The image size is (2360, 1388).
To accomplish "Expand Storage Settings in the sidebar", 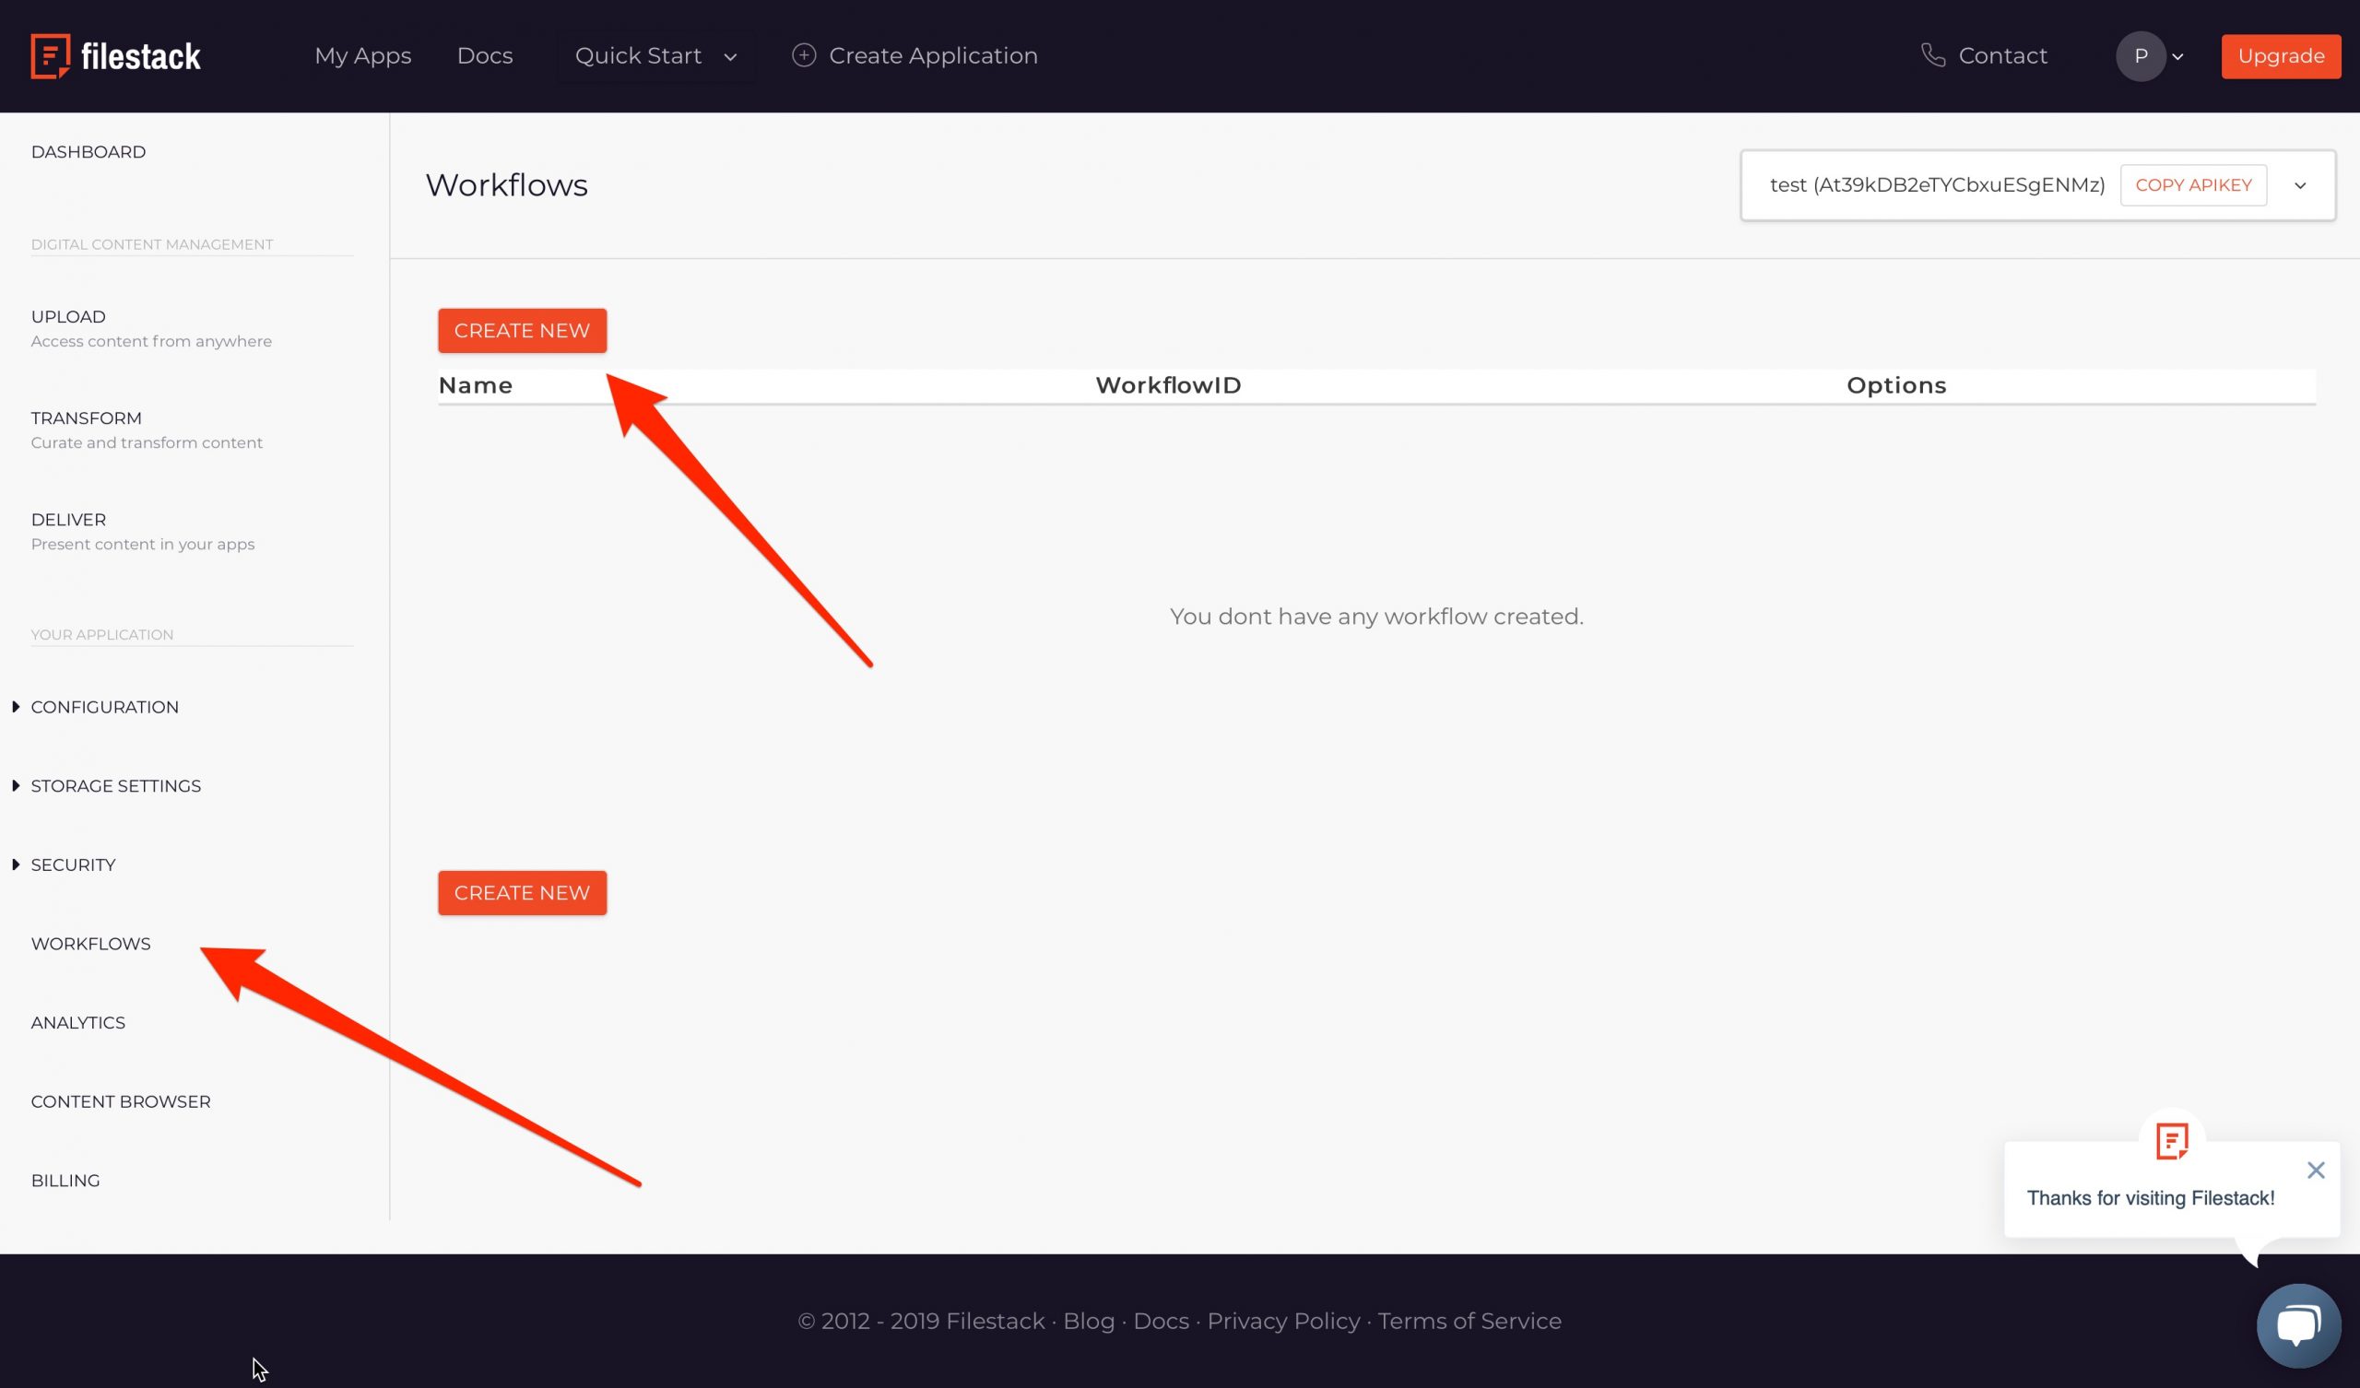I will [x=116, y=786].
